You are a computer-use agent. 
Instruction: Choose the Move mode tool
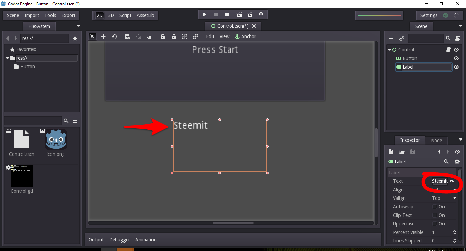[x=103, y=36]
